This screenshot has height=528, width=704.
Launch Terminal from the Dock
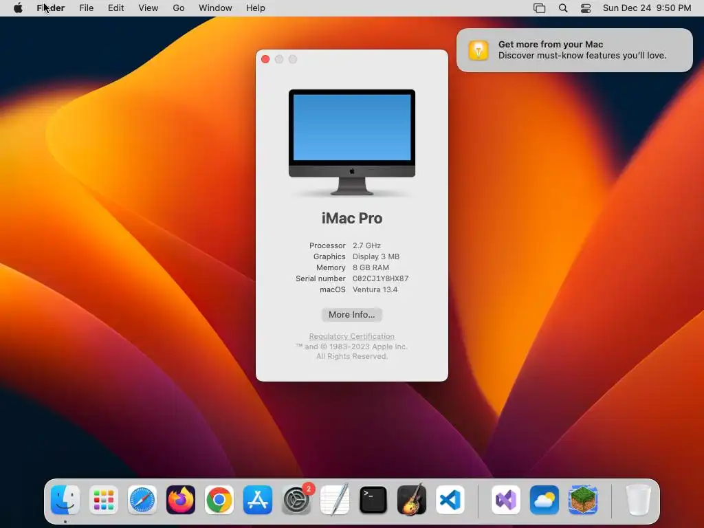click(x=373, y=500)
